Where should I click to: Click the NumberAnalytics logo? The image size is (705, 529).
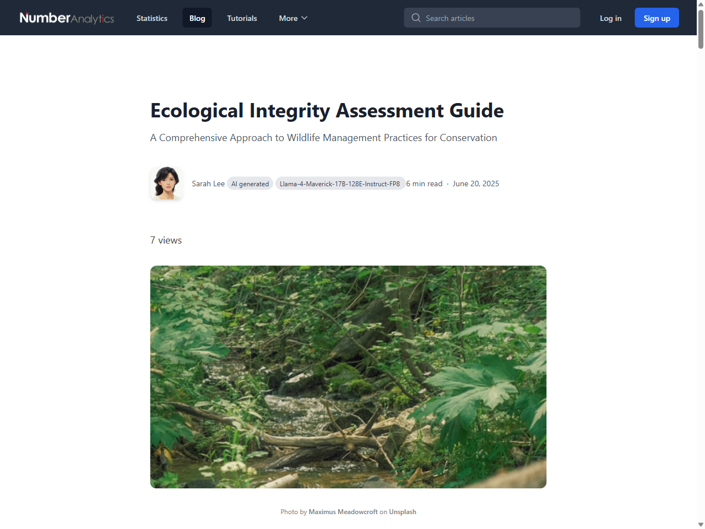(66, 18)
